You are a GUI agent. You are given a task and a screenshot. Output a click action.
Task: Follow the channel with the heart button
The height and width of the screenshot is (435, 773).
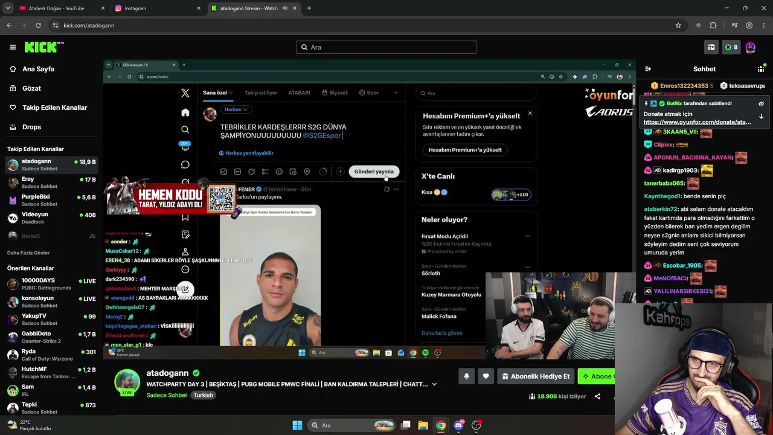[486, 376]
